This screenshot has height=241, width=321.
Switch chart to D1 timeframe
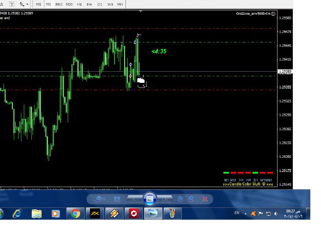tap(100, 4)
